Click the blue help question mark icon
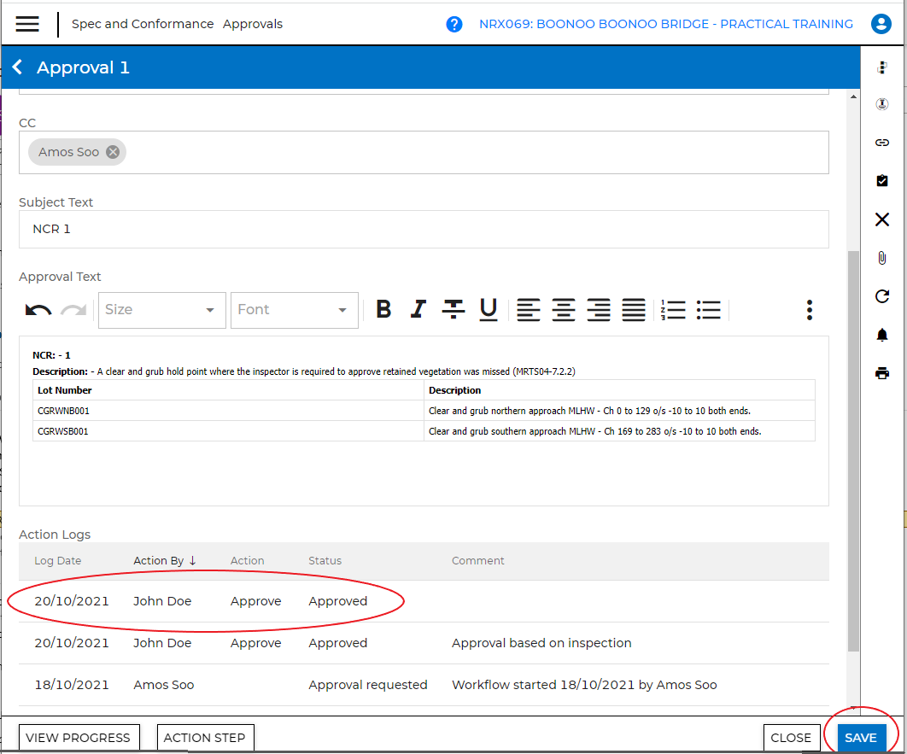Image resolution: width=907 pixels, height=754 pixels. [x=454, y=24]
